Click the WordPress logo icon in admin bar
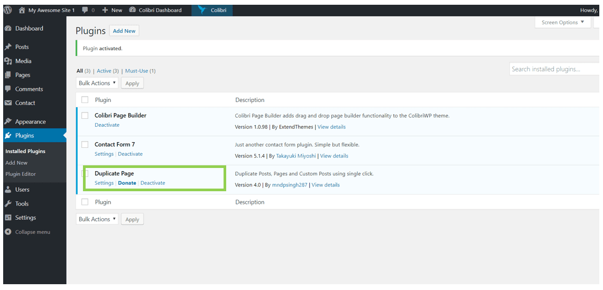The height and width of the screenshot is (290, 603). pyautogui.click(x=8, y=10)
